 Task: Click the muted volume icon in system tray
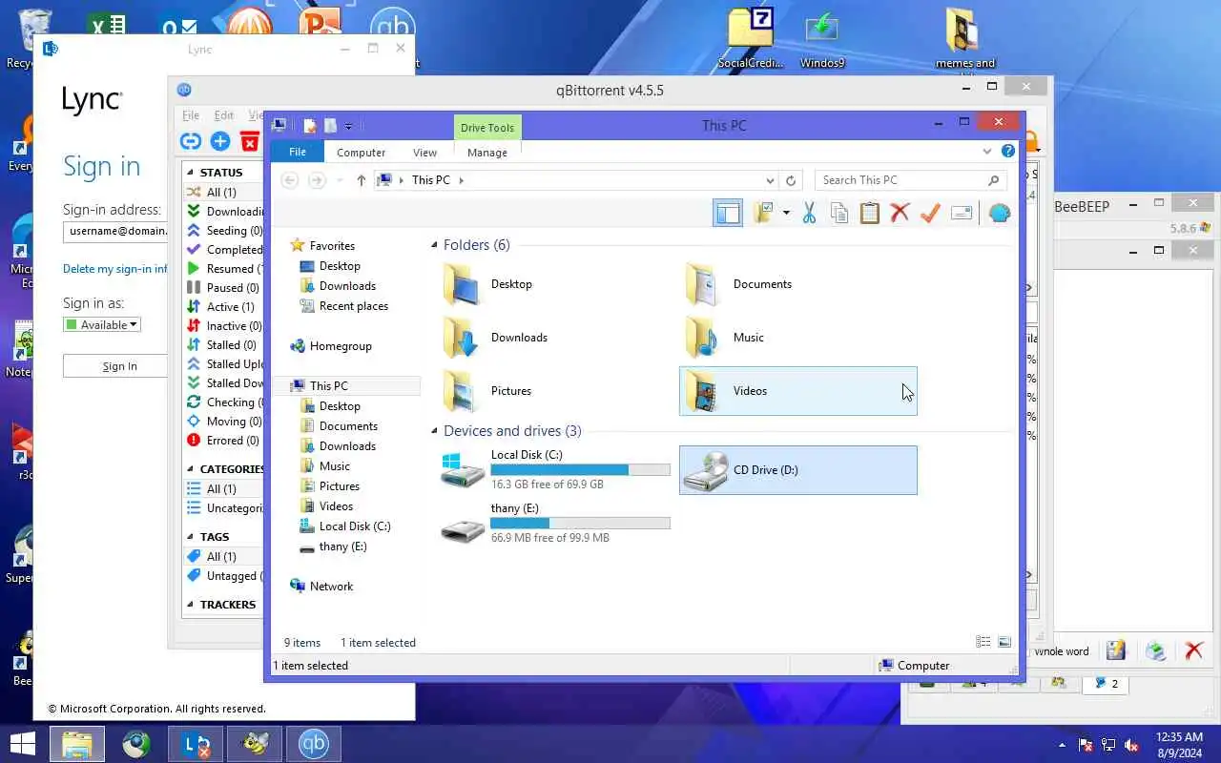tap(1132, 745)
